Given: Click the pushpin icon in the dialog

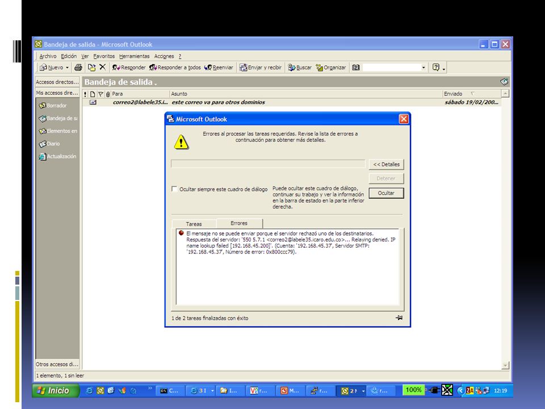Looking at the screenshot, I should click(399, 318).
